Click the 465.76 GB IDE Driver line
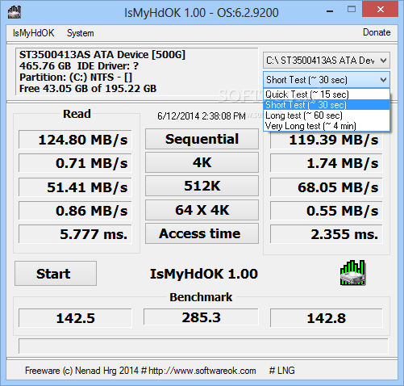 pyautogui.click(x=79, y=66)
